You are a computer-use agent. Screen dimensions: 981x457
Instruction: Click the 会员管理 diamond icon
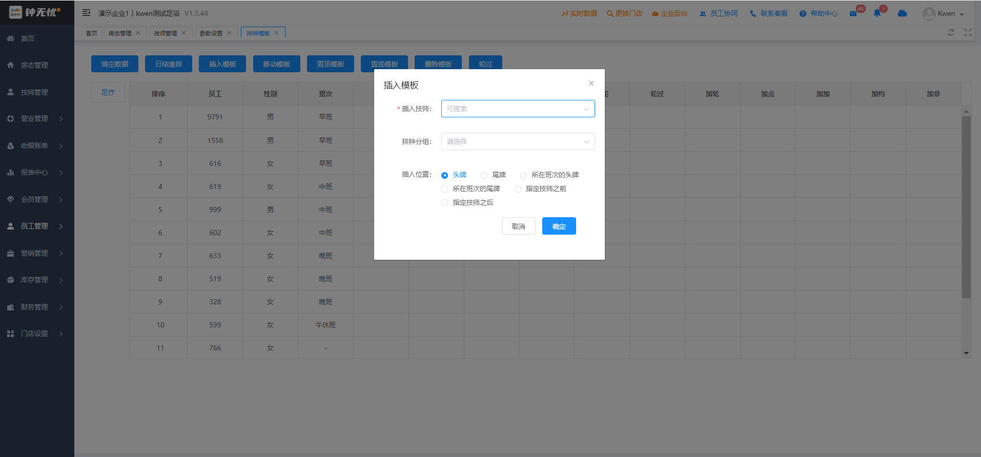point(10,199)
